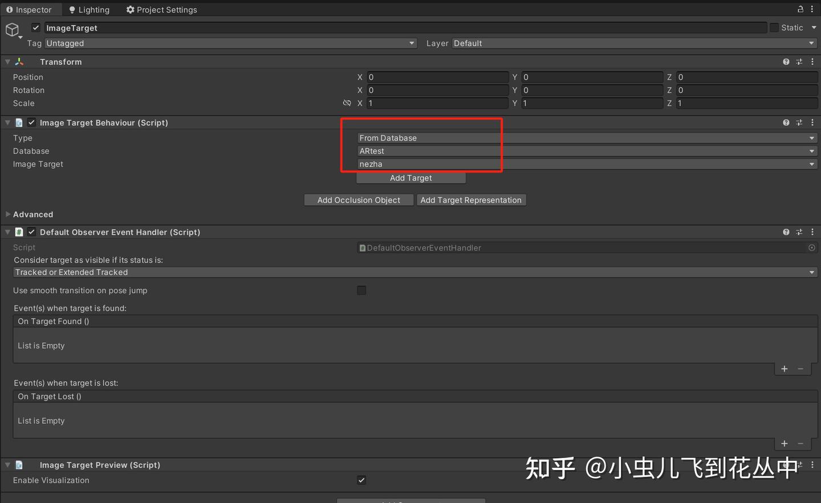Toggle Use smooth transition on pose jump
This screenshot has width=821, height=503.
361,291
